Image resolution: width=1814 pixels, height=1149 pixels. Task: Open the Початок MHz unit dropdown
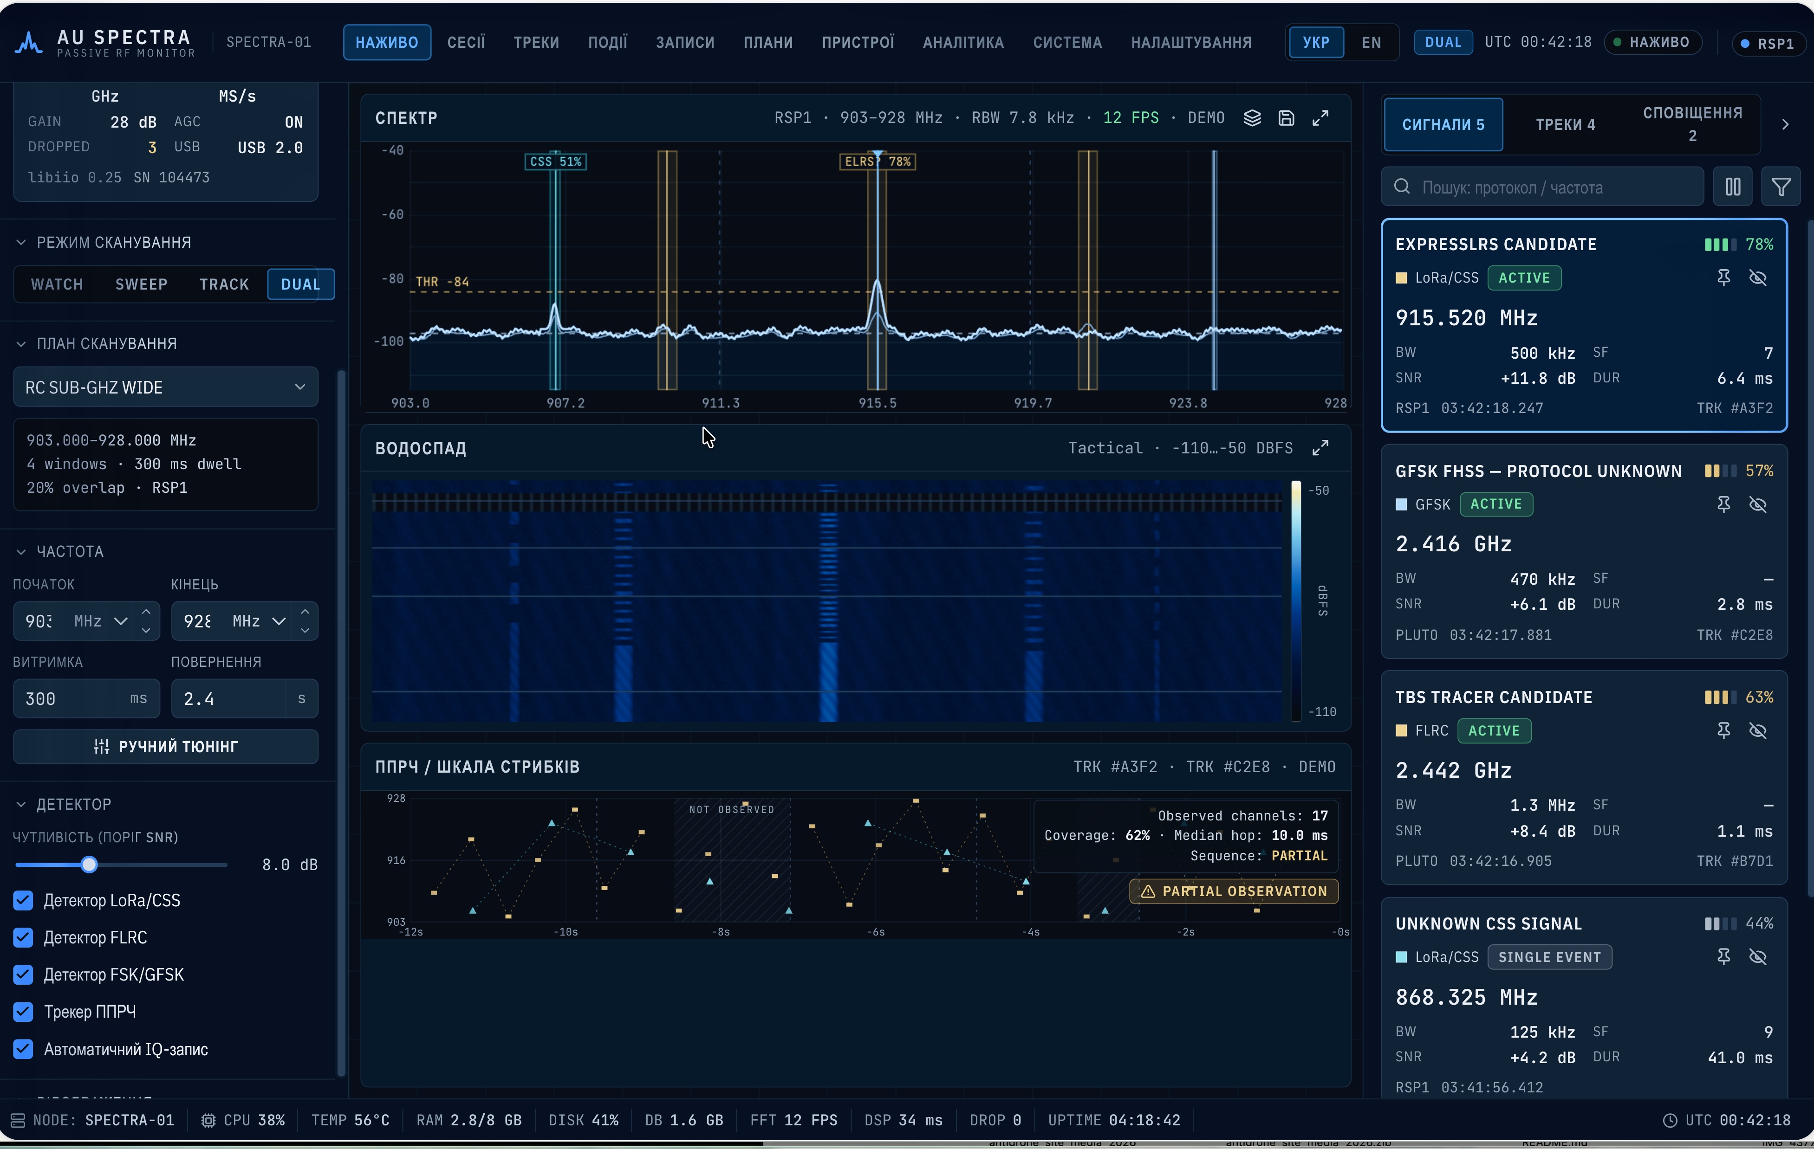101,621
